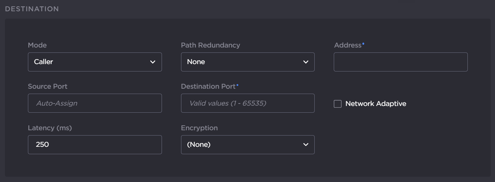
Task: Click the Path Redundancy field label
Action: coord(210,45)
